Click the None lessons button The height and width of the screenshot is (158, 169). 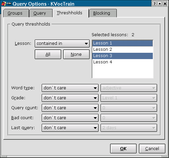pos(76,54)
